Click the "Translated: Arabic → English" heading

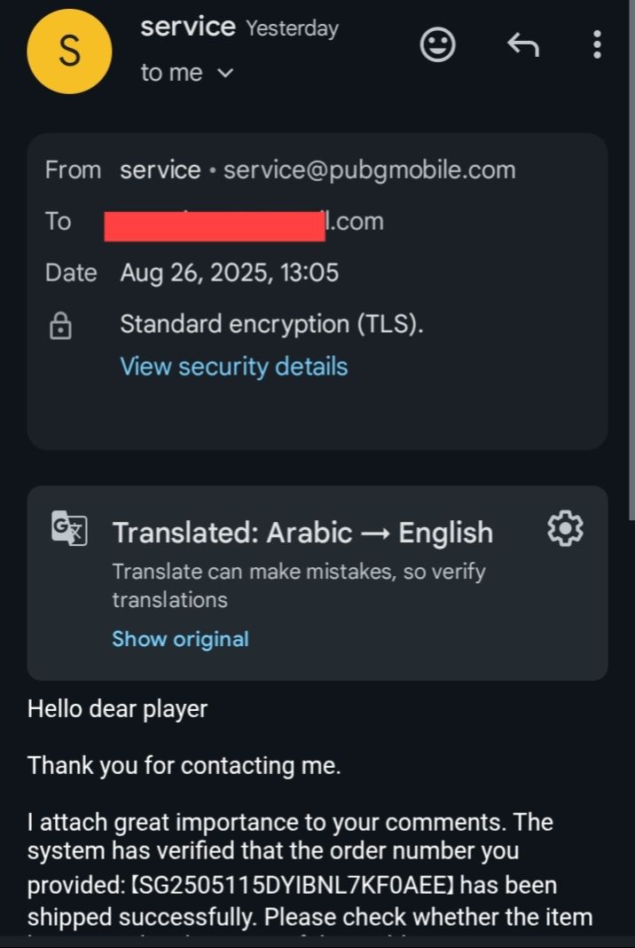[x=302, y=533]
